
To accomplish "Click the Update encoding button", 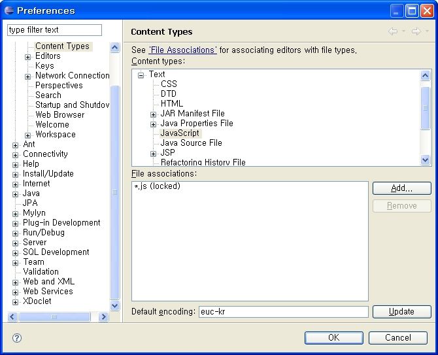I will point(401,311).
